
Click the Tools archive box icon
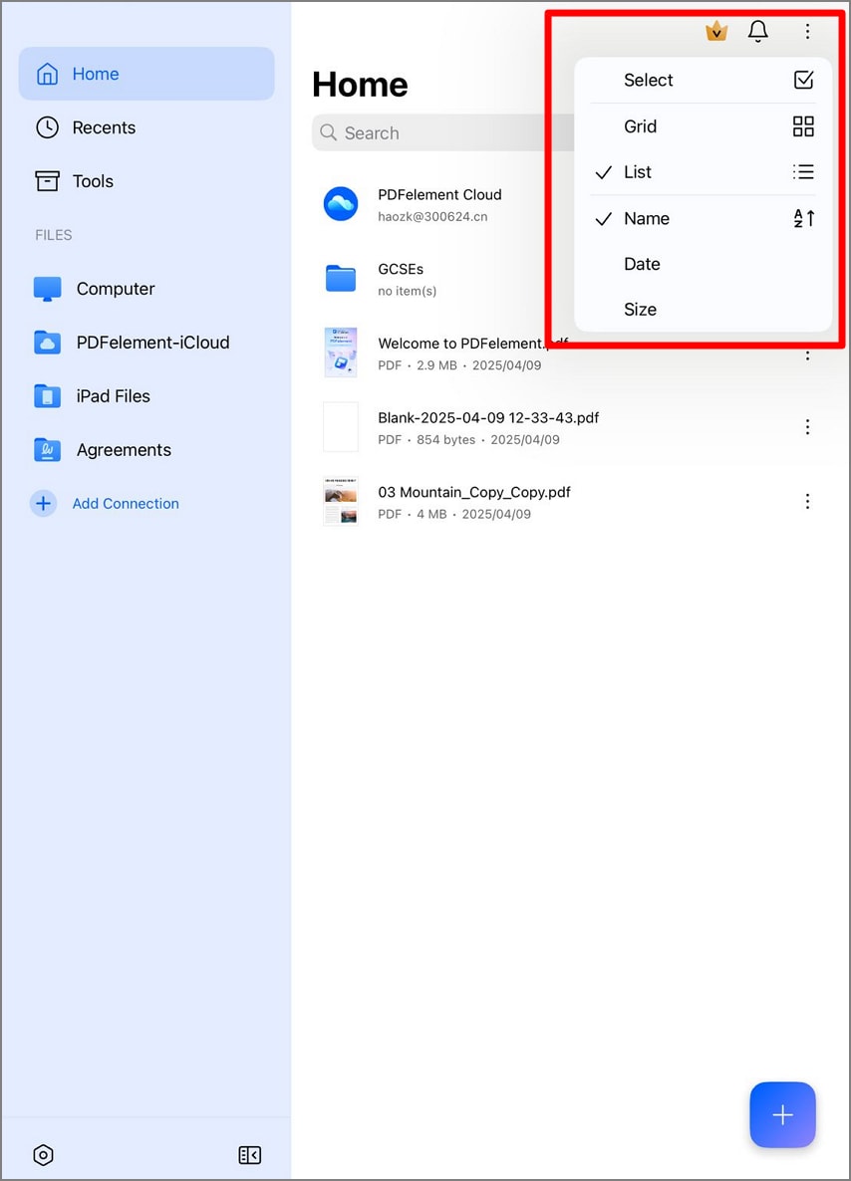48,181
